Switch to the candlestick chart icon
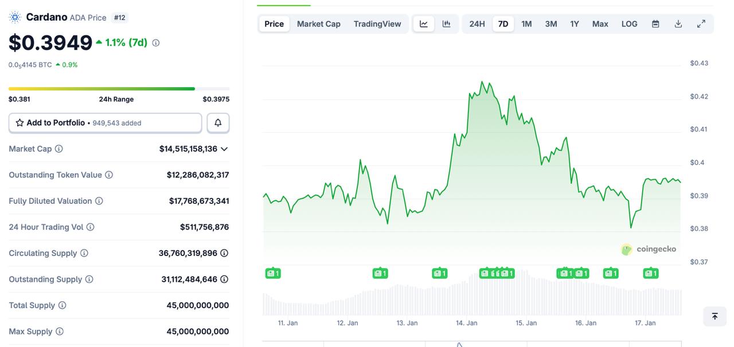This screenshot has height=347, width=734. 447,23
